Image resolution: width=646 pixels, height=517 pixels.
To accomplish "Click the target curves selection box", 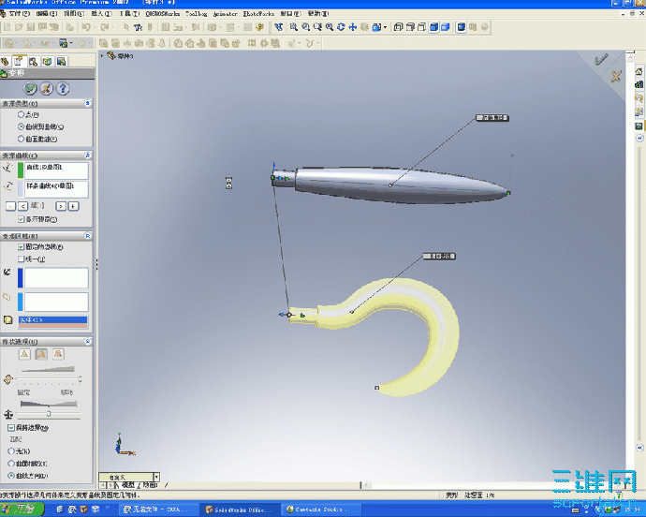I will pyautogui.click(x=56, y=189).
